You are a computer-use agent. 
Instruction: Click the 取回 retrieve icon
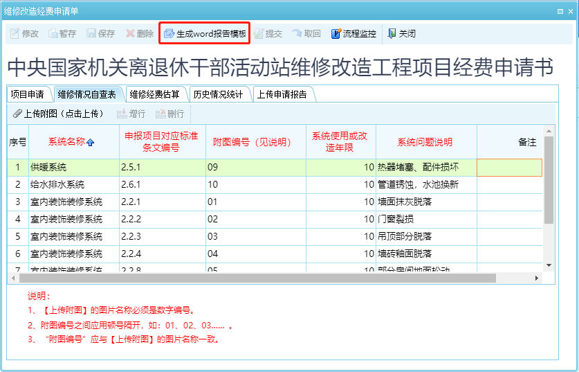[297, 33]
